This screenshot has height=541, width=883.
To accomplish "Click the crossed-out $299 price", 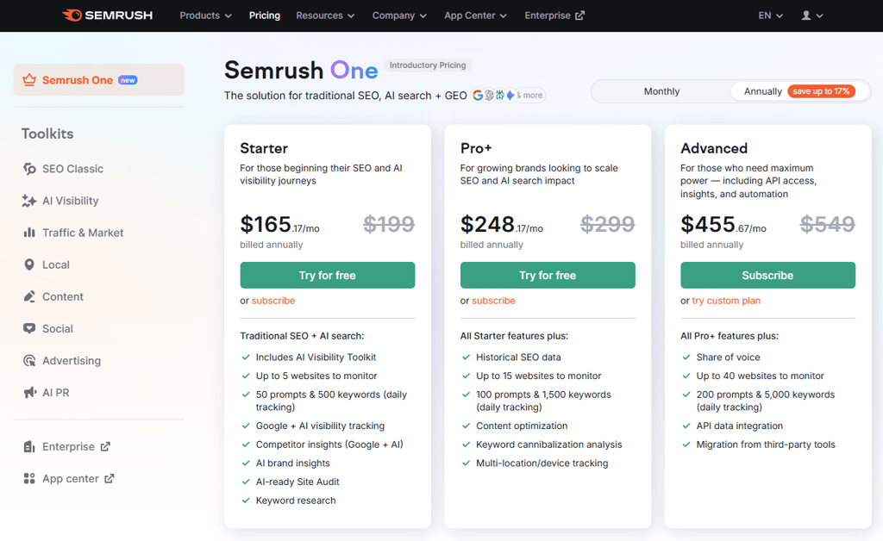I will [608, 224].
